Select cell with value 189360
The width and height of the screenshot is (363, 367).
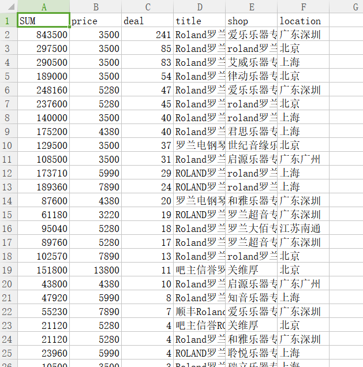[x=43, y=187]
